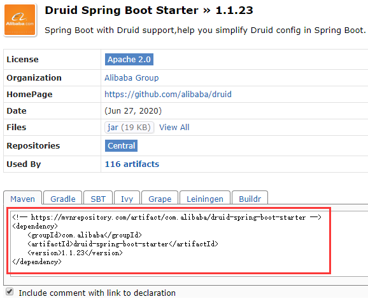Uncheck Include comment with link to declaration

tap(10, 292)
